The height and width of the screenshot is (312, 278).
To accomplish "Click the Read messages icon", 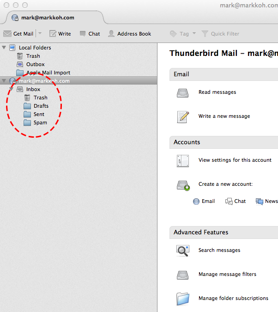I will (x=182, y=92).
